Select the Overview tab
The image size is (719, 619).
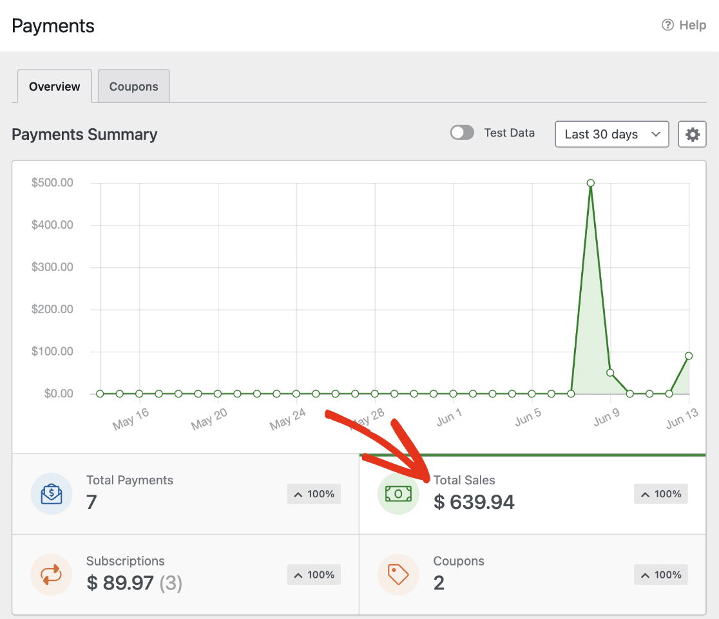click(x=54, y=86)
